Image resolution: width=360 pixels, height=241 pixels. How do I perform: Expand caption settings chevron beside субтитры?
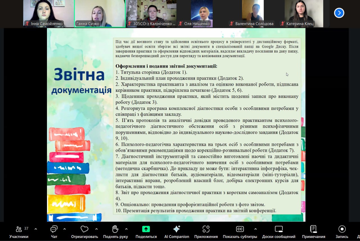[255, 229]
